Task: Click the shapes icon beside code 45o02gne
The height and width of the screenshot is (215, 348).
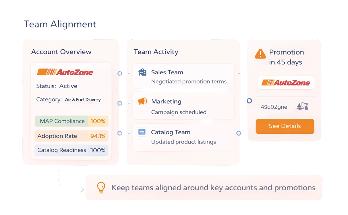Action: [x=302, y=107]
